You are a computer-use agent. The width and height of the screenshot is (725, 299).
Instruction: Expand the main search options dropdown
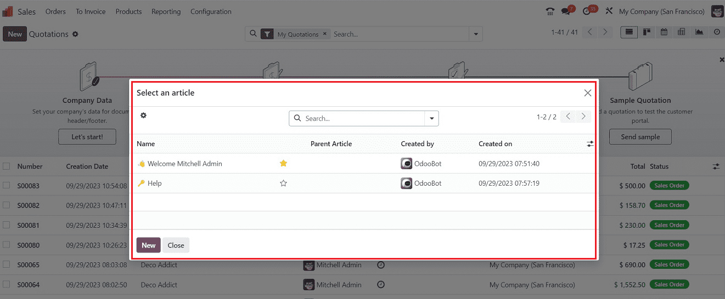476,34
